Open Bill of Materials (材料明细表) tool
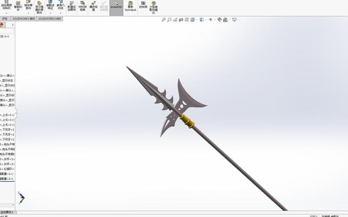The width and height of the screenshot is (348, 217). [82, 6]
